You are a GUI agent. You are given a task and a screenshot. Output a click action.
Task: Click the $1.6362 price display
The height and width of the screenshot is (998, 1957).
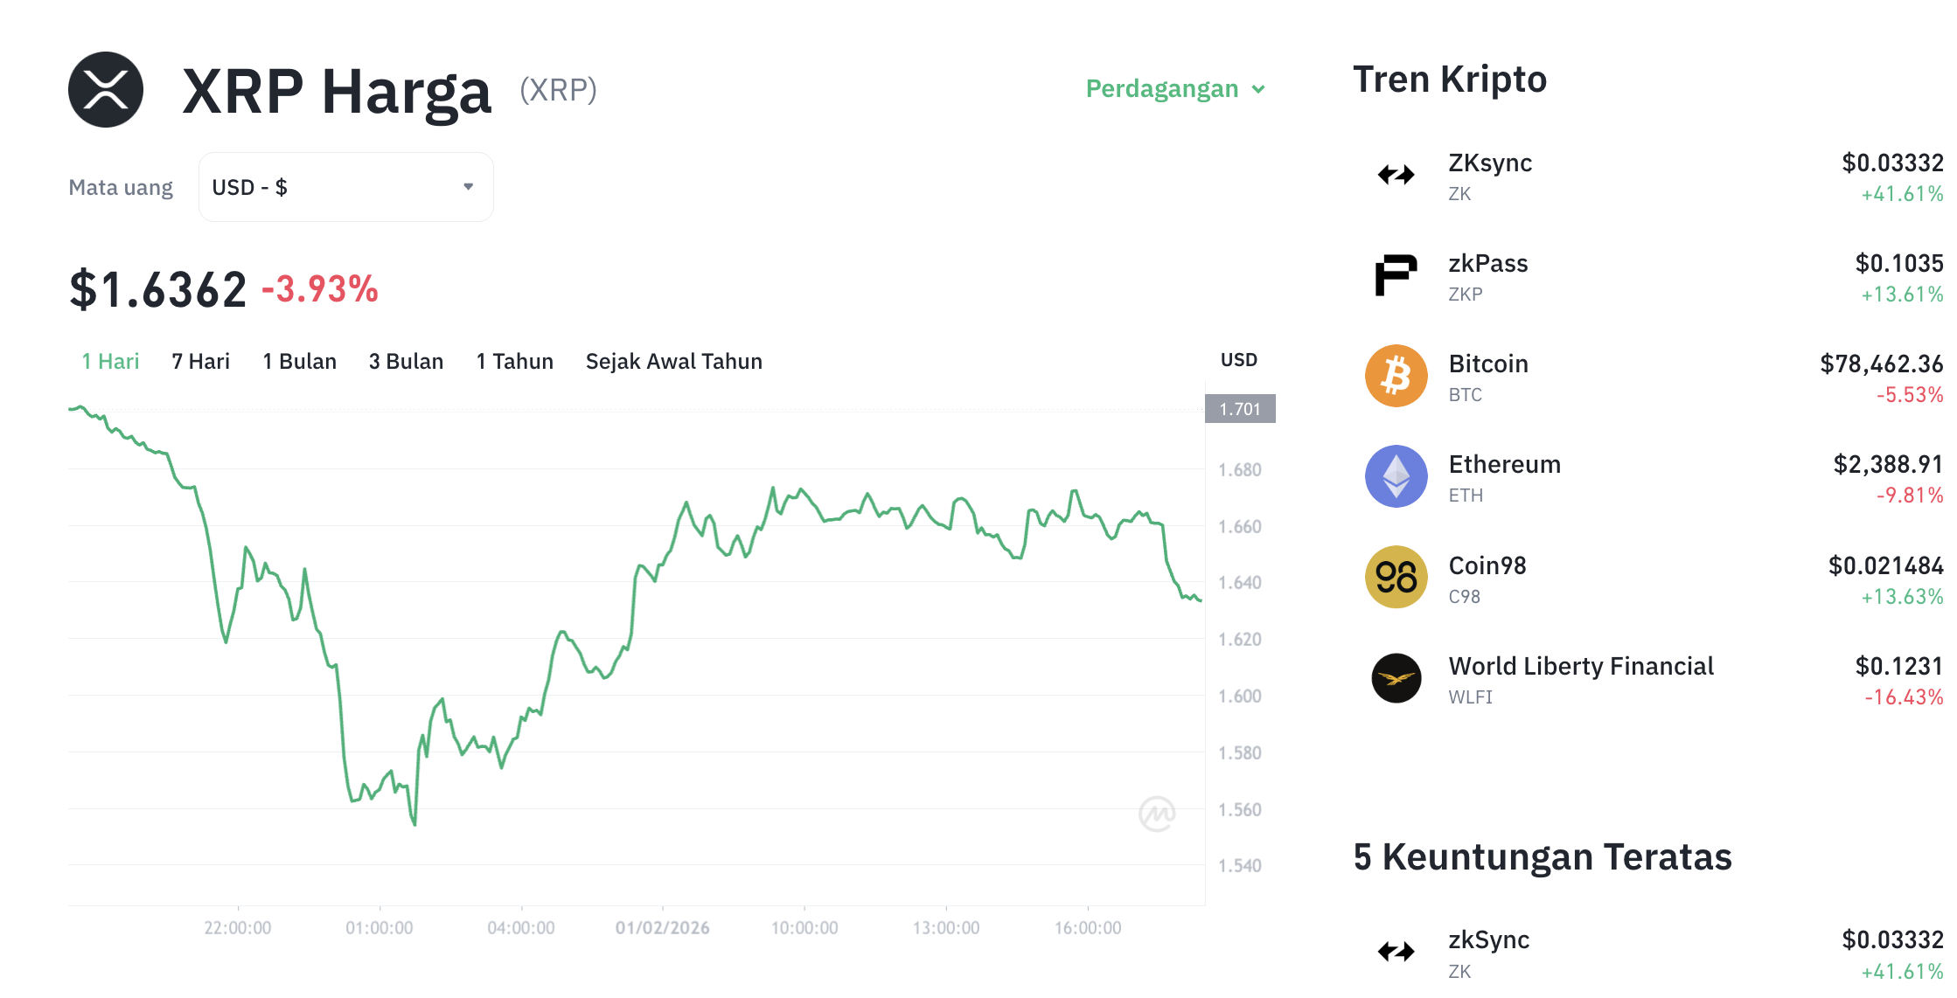pos(157,288)
